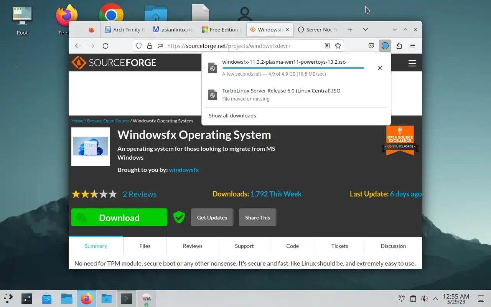Click the forward navigation arrow
The height and width of the screenshot is (307, 491).
91,46
